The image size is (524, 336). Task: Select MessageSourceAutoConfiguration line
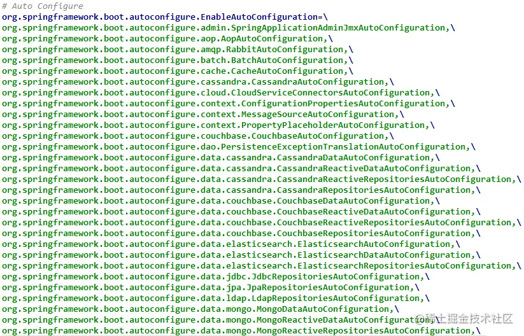pos(203,115)
